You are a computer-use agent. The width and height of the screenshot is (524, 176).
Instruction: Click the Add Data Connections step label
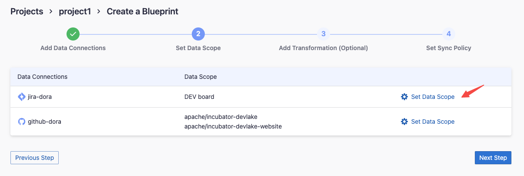73,48
